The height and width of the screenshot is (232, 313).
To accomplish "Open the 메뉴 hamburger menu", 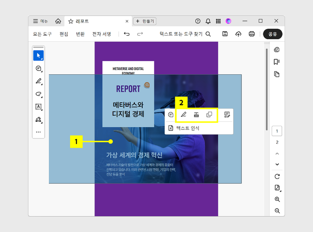I will click(x=40, y=21).
